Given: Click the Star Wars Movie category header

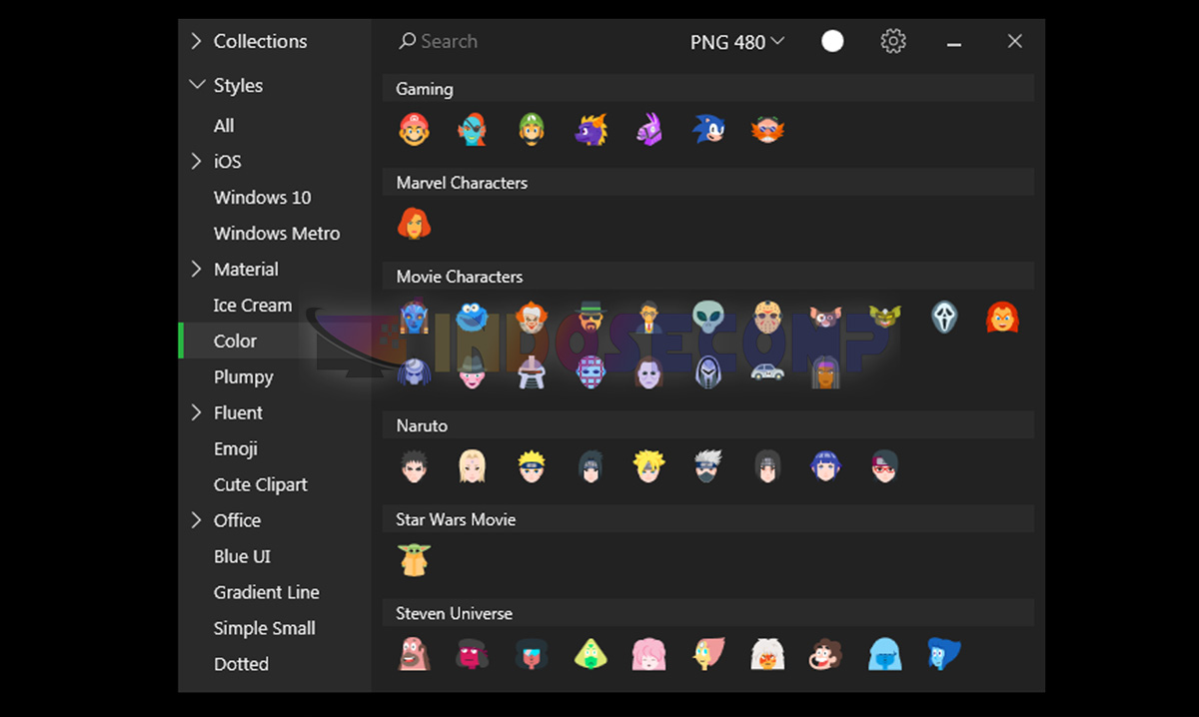Looking at the screenshot, I should click(x=708, y=519).
